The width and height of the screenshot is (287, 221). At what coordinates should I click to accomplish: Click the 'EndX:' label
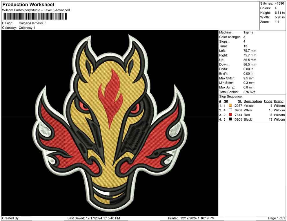coord(224,69)
